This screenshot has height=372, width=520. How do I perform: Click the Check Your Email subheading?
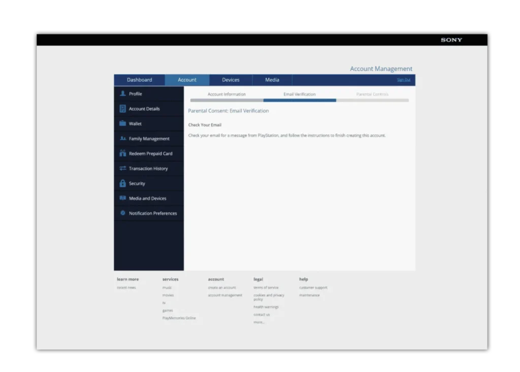(205, 125)
